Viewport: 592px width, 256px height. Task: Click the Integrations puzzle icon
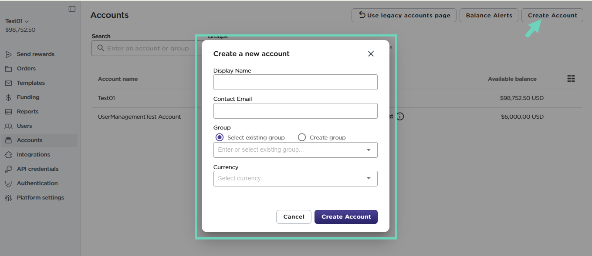coord(8,155)
